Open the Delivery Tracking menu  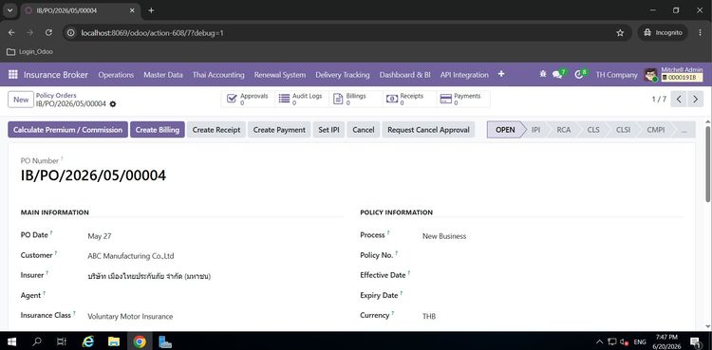343,74
